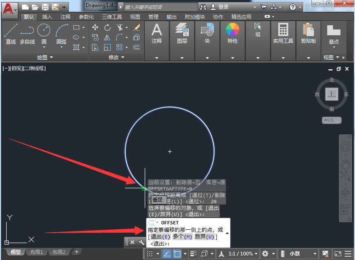Click the Pan hand icon in navigation bar
Image resolution: width=355 pixels, height=260 pixels.
[x=345, y=165]
